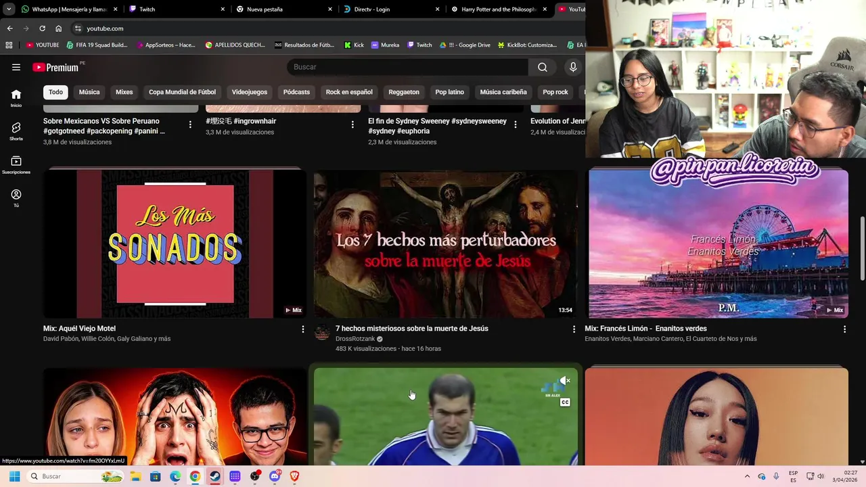Select the Copa Mundial de Fútbol chip

182,92
